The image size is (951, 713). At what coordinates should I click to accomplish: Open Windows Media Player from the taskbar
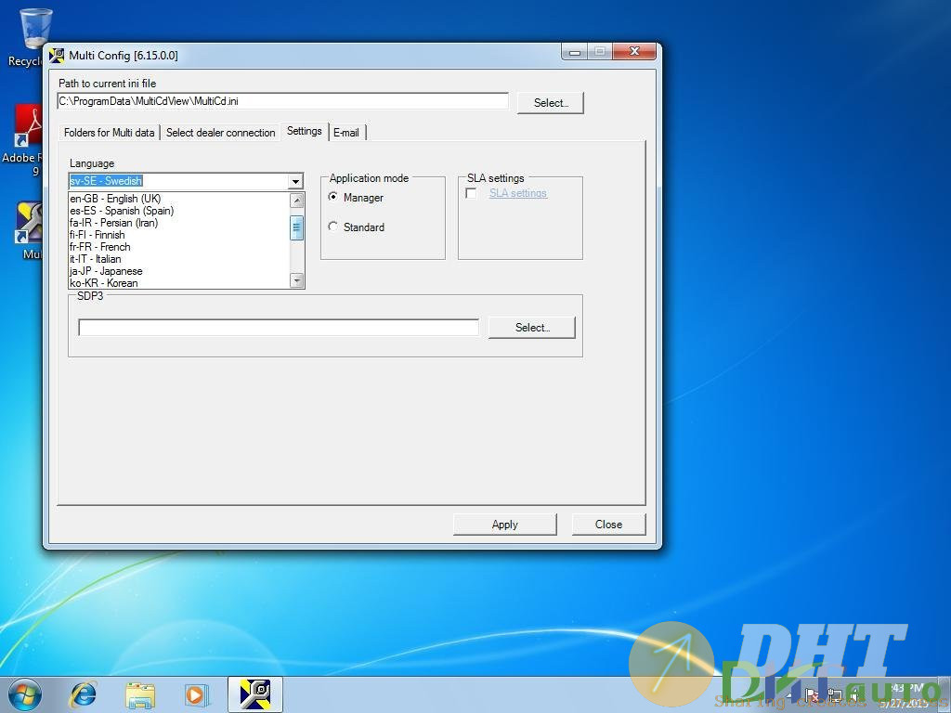[197, 694]
